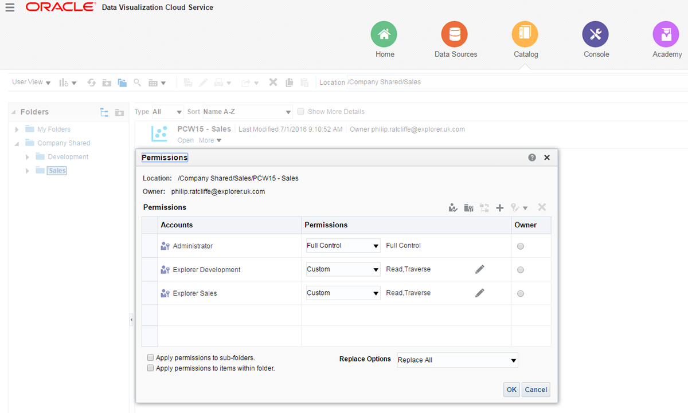The width and height of the screenshot is (688, 413).
Task: Click the search magnifier icon
Action: pyautogui.click(x=138, y=82)
